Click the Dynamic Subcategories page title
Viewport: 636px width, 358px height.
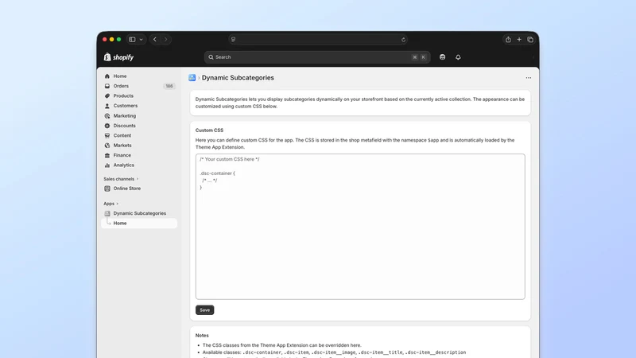coord(238,77)
